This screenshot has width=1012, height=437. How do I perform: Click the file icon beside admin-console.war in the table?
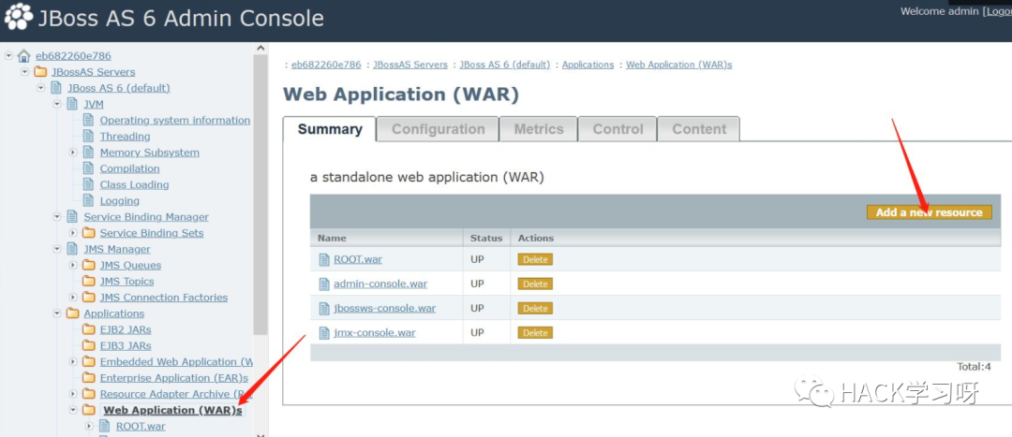pos(324,284)
